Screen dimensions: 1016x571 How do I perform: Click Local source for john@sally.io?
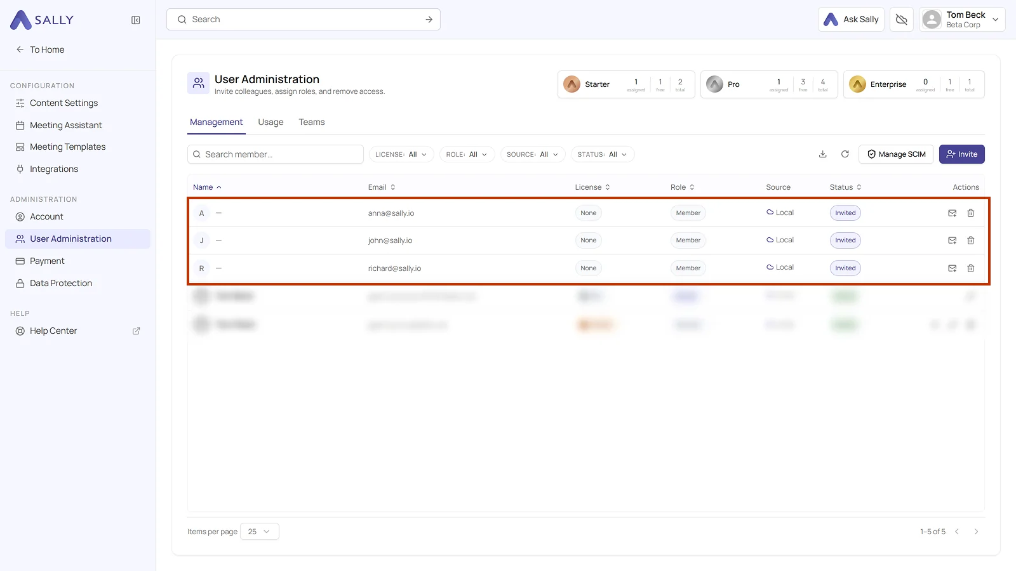[780, 240]
